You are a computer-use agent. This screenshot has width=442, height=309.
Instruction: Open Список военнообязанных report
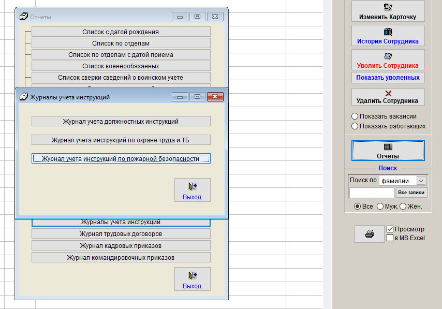(x=121, y=66)
